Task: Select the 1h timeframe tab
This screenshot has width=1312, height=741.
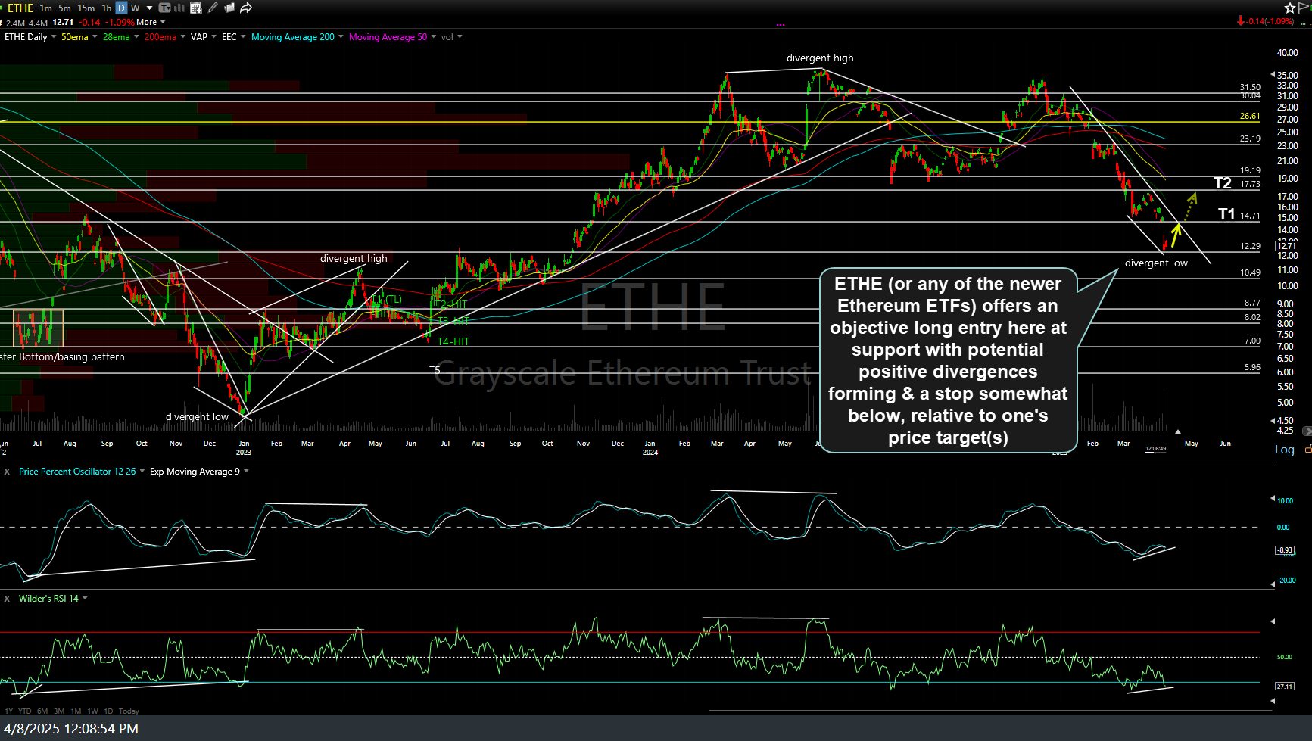Action: (107, 8)
